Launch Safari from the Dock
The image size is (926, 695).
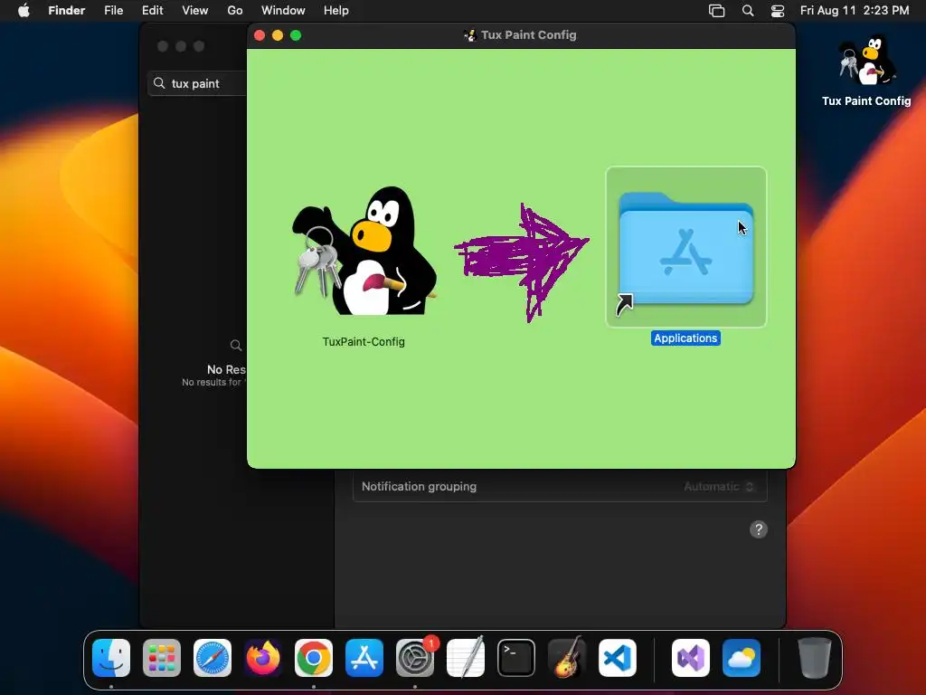(213, 658)
